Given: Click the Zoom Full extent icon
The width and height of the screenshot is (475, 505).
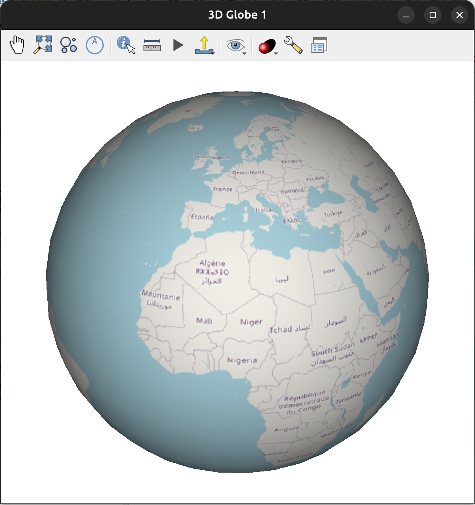Looking at the screenshot, I should tap(43, 45).
